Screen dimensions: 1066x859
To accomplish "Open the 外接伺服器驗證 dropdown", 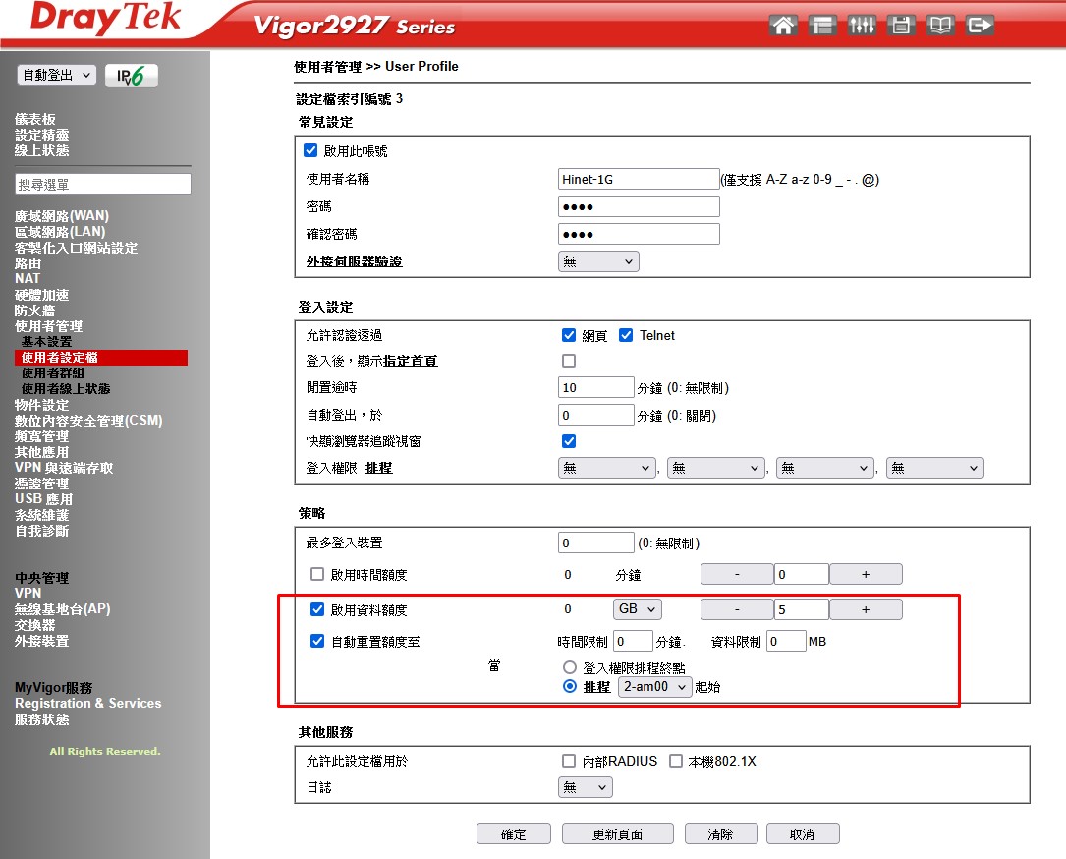I will coord(598,261).
